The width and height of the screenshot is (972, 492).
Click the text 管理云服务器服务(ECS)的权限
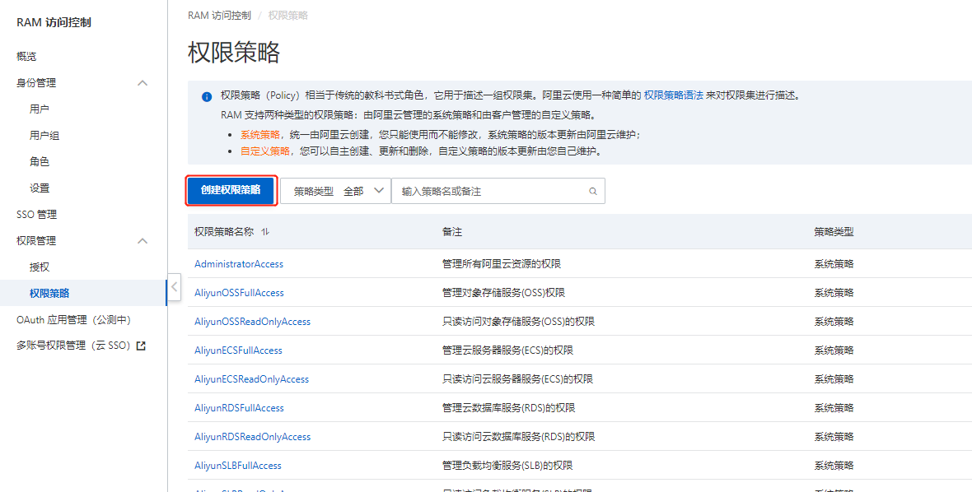(x=507, y=350)
